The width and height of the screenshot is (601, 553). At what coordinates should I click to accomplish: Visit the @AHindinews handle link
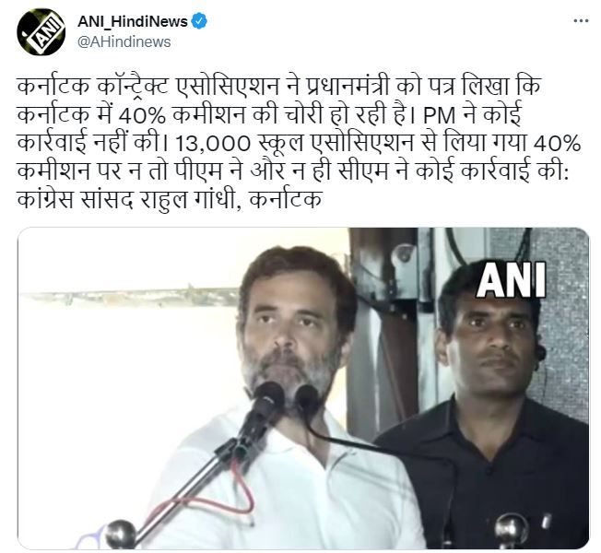click(x=124, y=41)
